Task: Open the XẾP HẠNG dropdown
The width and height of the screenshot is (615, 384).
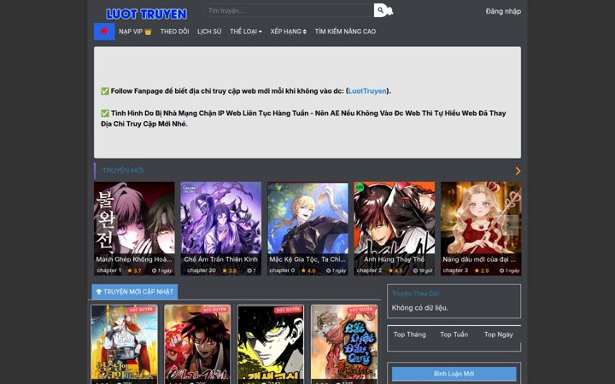Action: coord(289,32)
